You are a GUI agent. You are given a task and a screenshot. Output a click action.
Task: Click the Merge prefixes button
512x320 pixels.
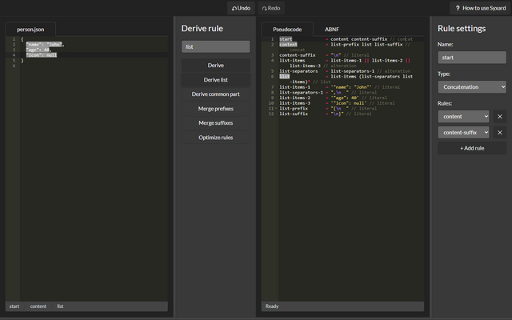(215, 109)
